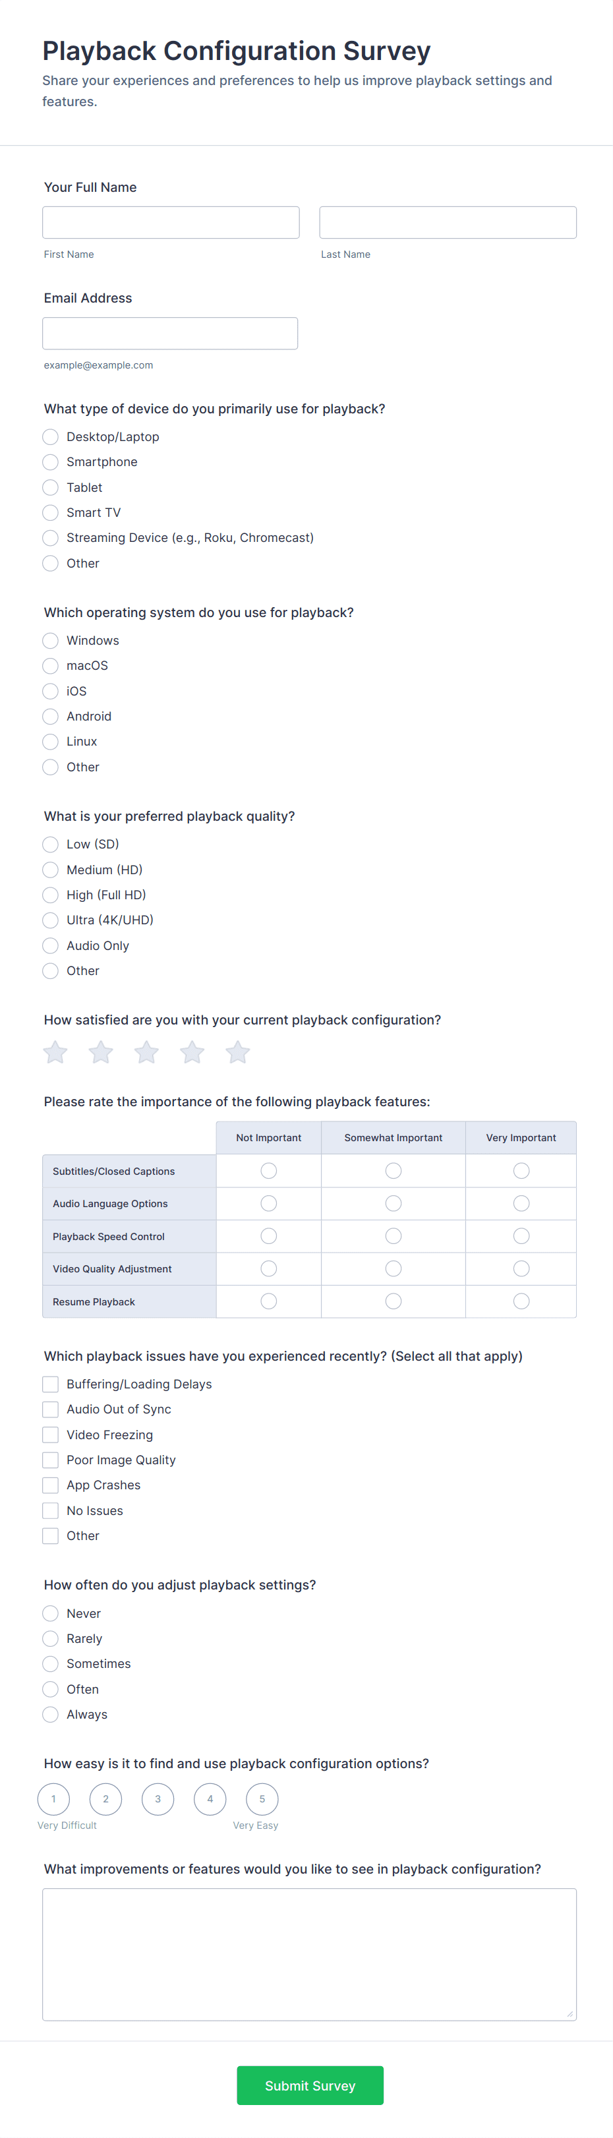
Task: Select Sometimes for adjusting playback settings
Action: tap(51, 1663)
